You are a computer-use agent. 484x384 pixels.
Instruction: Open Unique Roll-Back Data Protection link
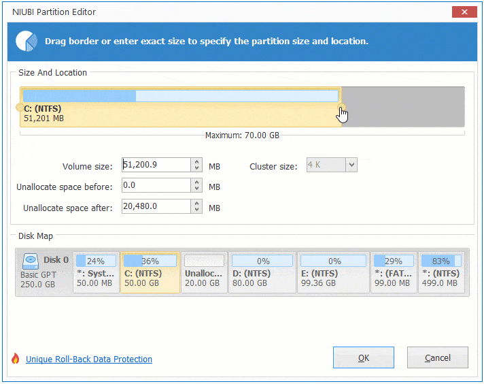click(89, 359)
